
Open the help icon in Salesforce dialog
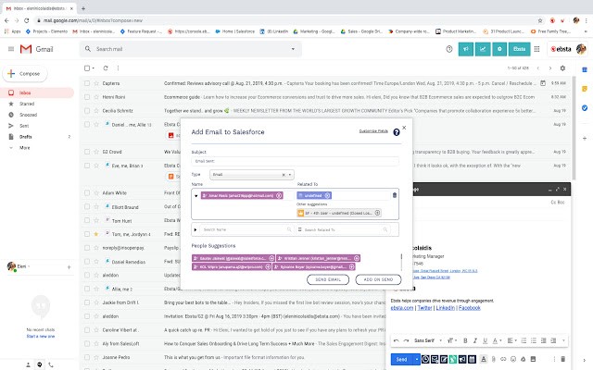(397, 133)
